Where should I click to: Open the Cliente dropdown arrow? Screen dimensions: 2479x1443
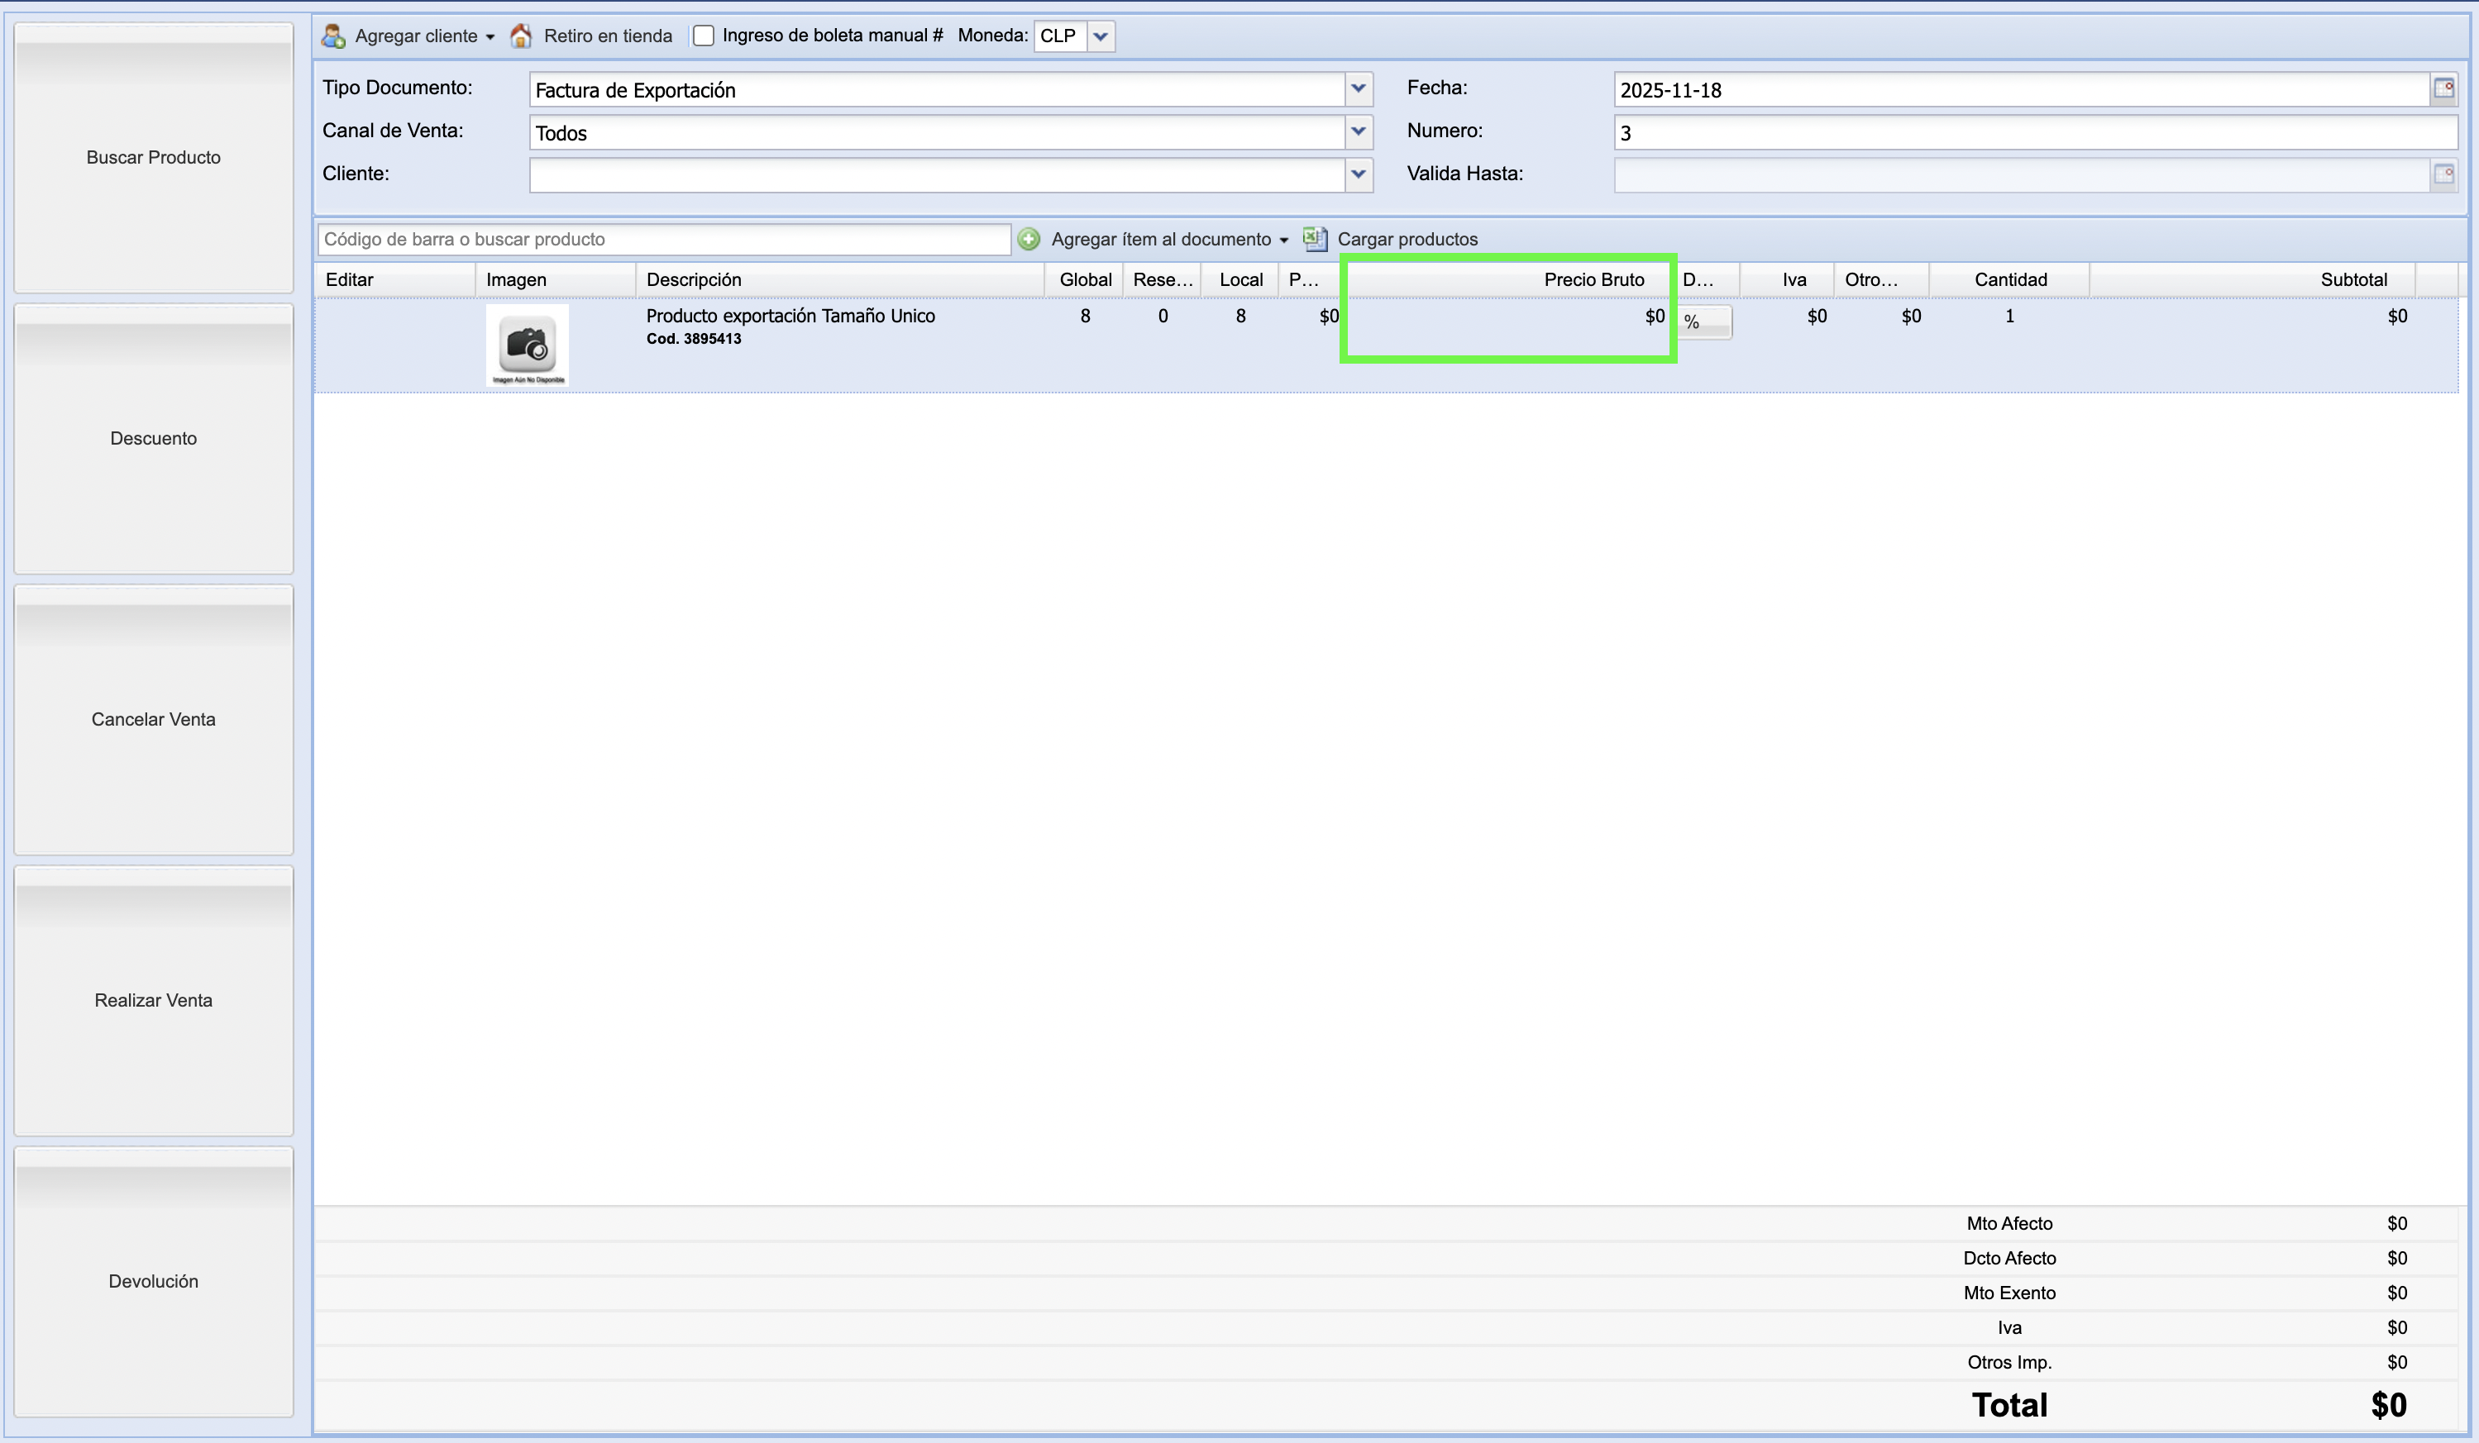pos(1359,175)
